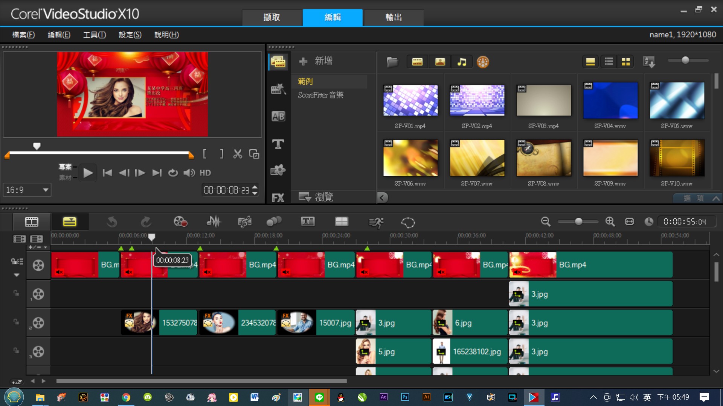Viewport: 723px width, 406px height.
Task: Redo the last undone action
Action: pos(146,222)
